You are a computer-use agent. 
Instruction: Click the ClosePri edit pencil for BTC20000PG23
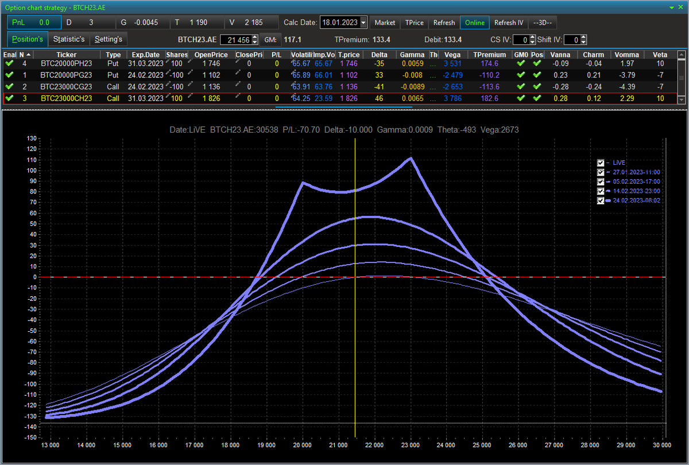coord(238,72)
